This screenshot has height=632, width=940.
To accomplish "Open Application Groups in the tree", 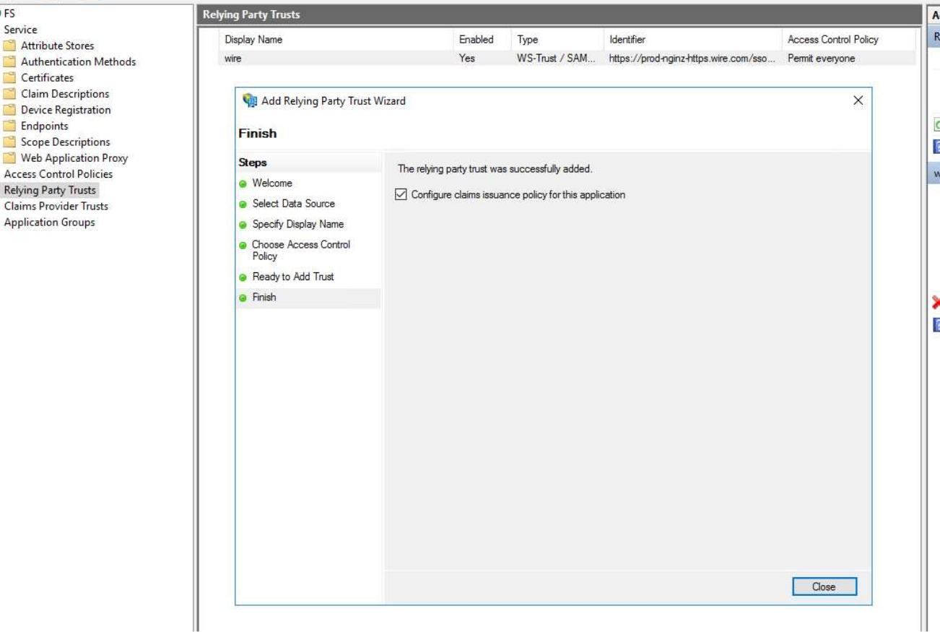I will click(50, 222).
